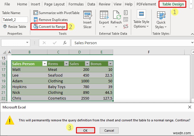Expand the Name Box dropdown

click(x=27, y=42)
